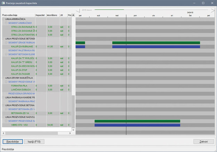Image resolution: width=217 pixels, height=152 pixels.
Task: Click the left timeline navigation arrow
Action: (x=78, y=11)
